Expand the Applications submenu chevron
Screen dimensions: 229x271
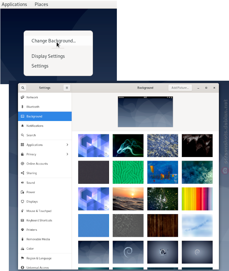click(x=67, y=145)
